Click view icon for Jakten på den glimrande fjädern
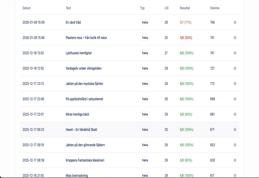Image resolution: width=259 pixels, height=178 pixels. click(235, 145)
